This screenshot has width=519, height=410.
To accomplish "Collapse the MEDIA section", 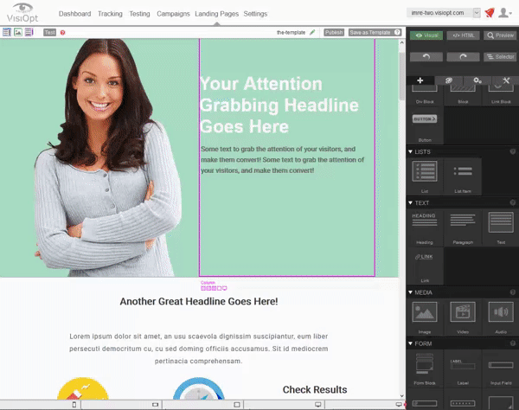I will coord(410,292).
